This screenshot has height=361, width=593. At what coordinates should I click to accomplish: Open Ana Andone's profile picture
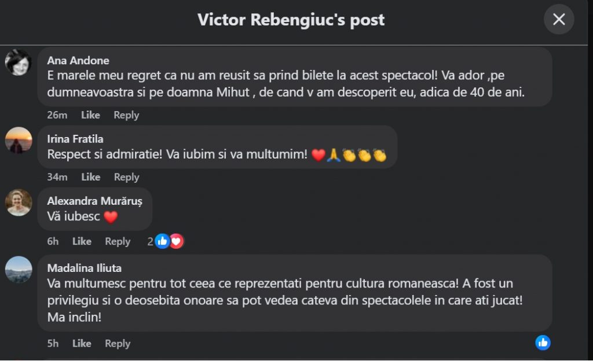pyautogui.click(x=18, y=62)
